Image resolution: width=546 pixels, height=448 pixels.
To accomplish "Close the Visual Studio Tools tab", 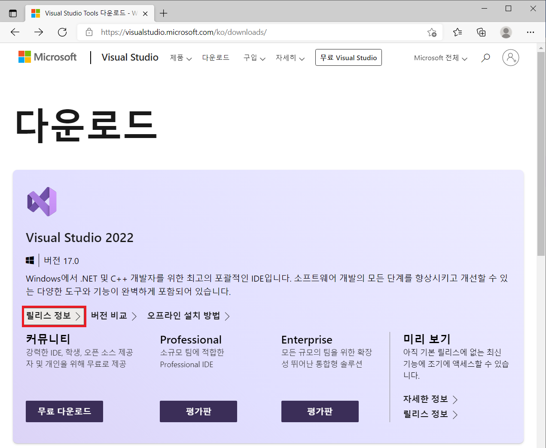I will (x=145, y=13).
